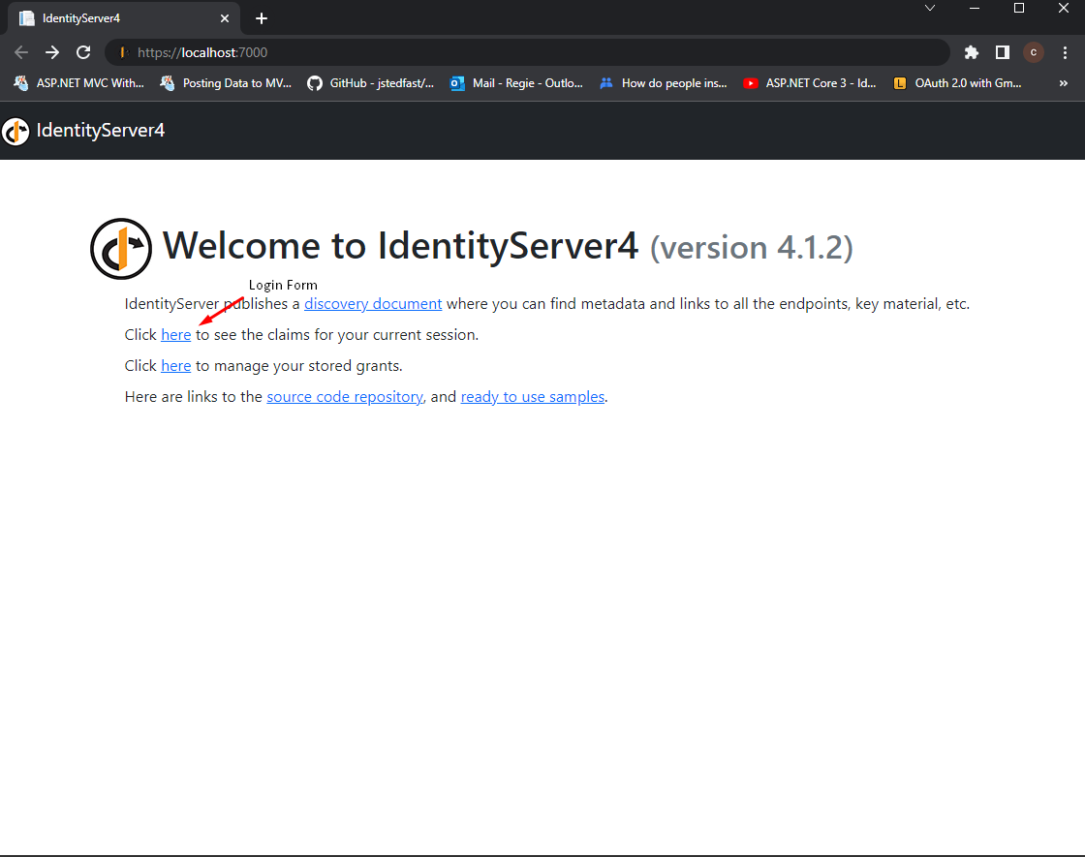Open the tab search dropdown arrow
The width and height of the screenshot is (1085, 857).
click(930, 8)
